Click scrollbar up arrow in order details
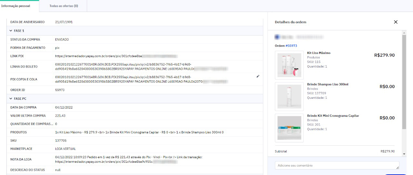Viewport: 413px width, 175px height. pyautogui.click(x=404, y=33)
